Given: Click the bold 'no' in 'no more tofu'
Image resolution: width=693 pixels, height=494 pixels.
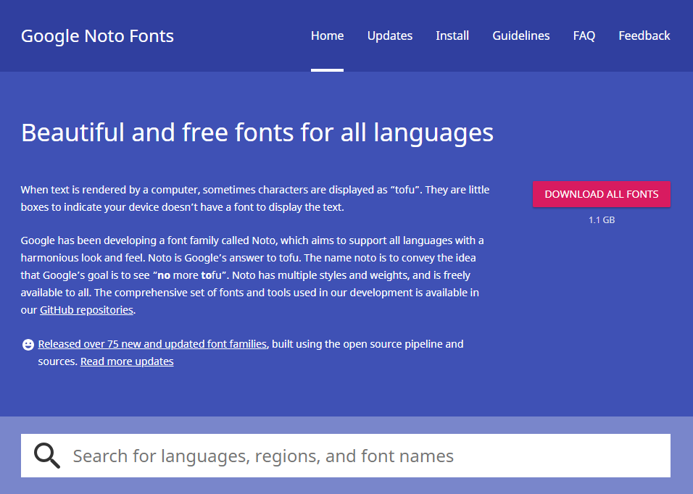Looking at the screenshot, I should point(164,275).
